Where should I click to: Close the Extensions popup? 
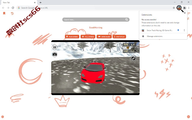pyautogui.click(x=185, y=13)
